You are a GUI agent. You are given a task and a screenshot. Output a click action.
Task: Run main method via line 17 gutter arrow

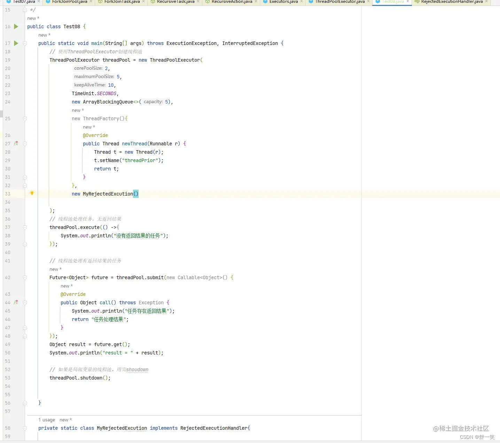click(16, 43)
